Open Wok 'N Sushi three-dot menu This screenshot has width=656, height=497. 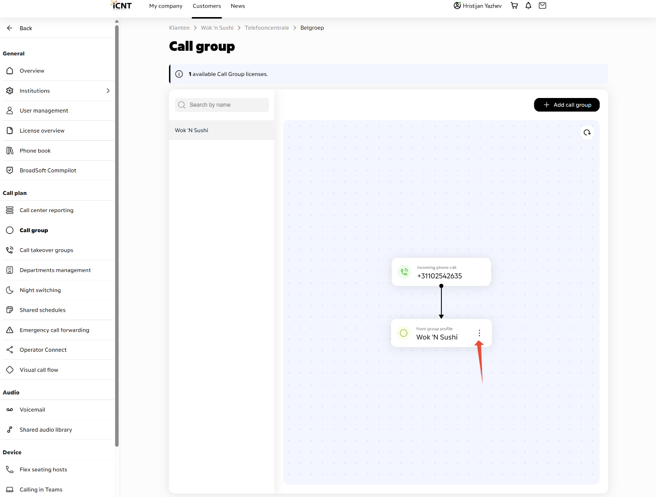[x=480, y=333]
